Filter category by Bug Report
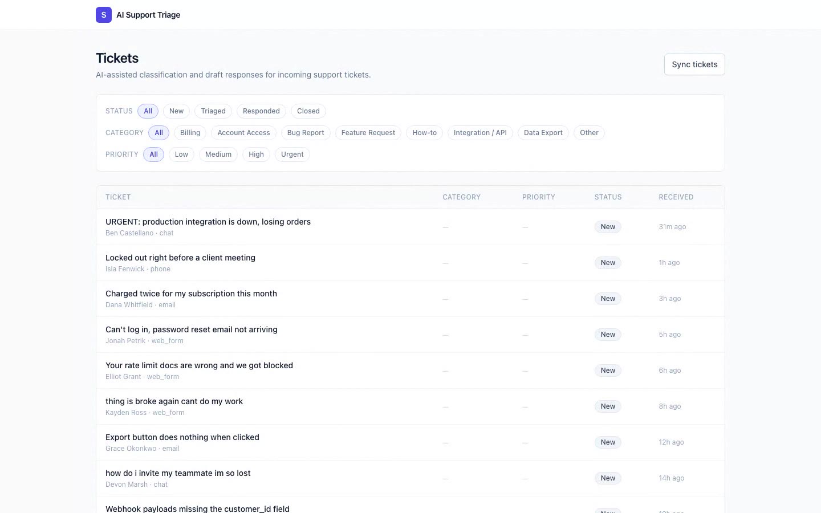Viewport: 821px width, 513px height. pyautogui.click(x=306, y=133)
